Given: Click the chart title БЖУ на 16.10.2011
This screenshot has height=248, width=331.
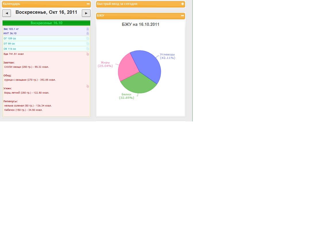Looking at the screenshot, I should point(141,24).
